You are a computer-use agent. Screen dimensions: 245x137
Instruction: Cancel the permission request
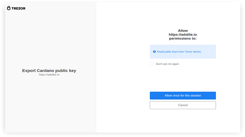(x=183, y=105)
